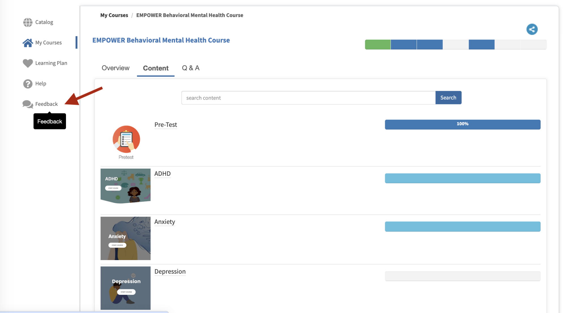Click the Anxiety progress bar
The height and width of the screenshot is (313, 580).
(463, 226)
